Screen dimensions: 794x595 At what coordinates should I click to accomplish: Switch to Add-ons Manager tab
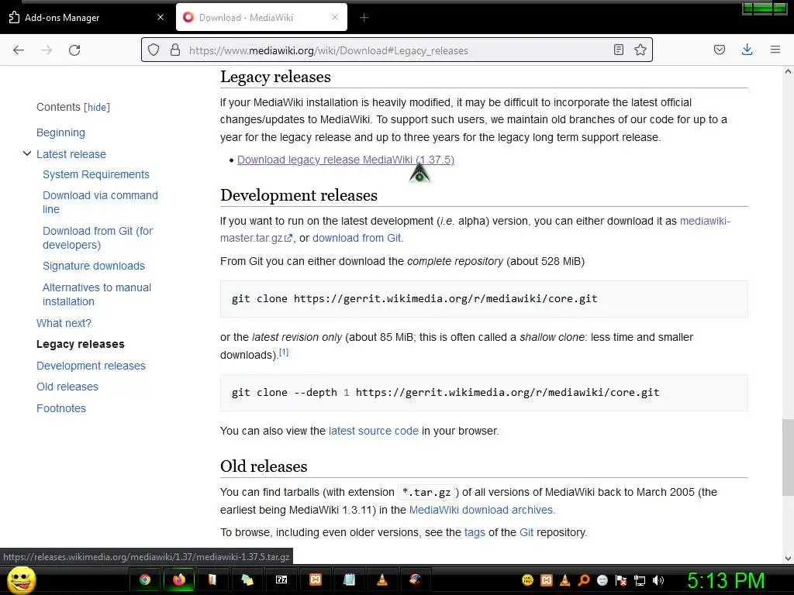86,17
